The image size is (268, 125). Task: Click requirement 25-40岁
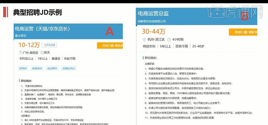click(198, 46)
